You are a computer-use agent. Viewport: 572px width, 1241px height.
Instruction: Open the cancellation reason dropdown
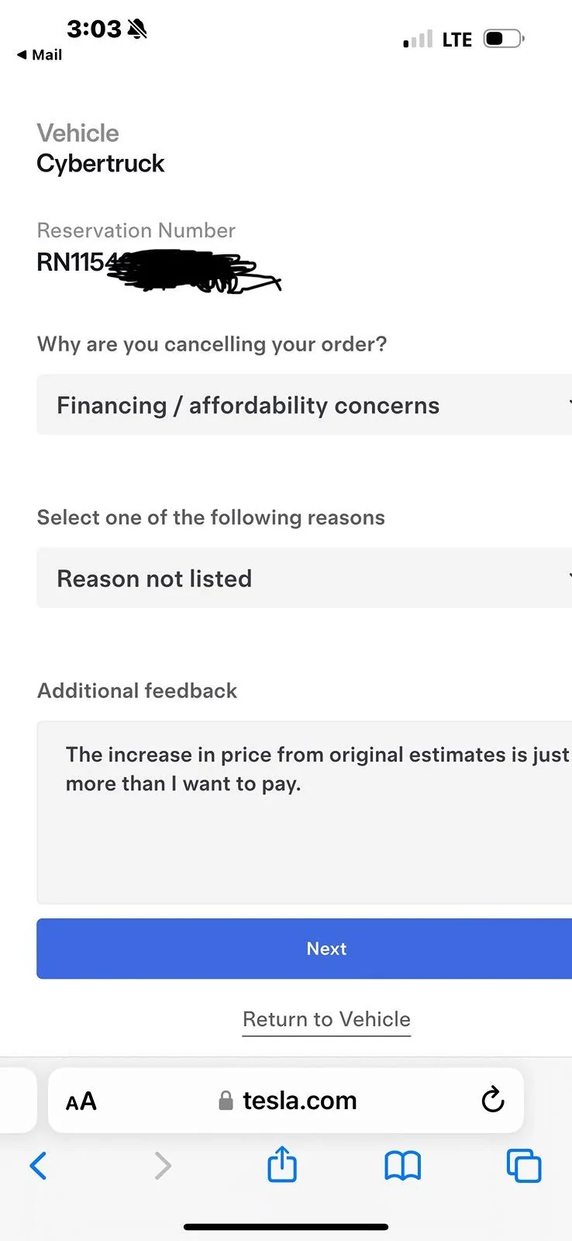pos(304,405)
